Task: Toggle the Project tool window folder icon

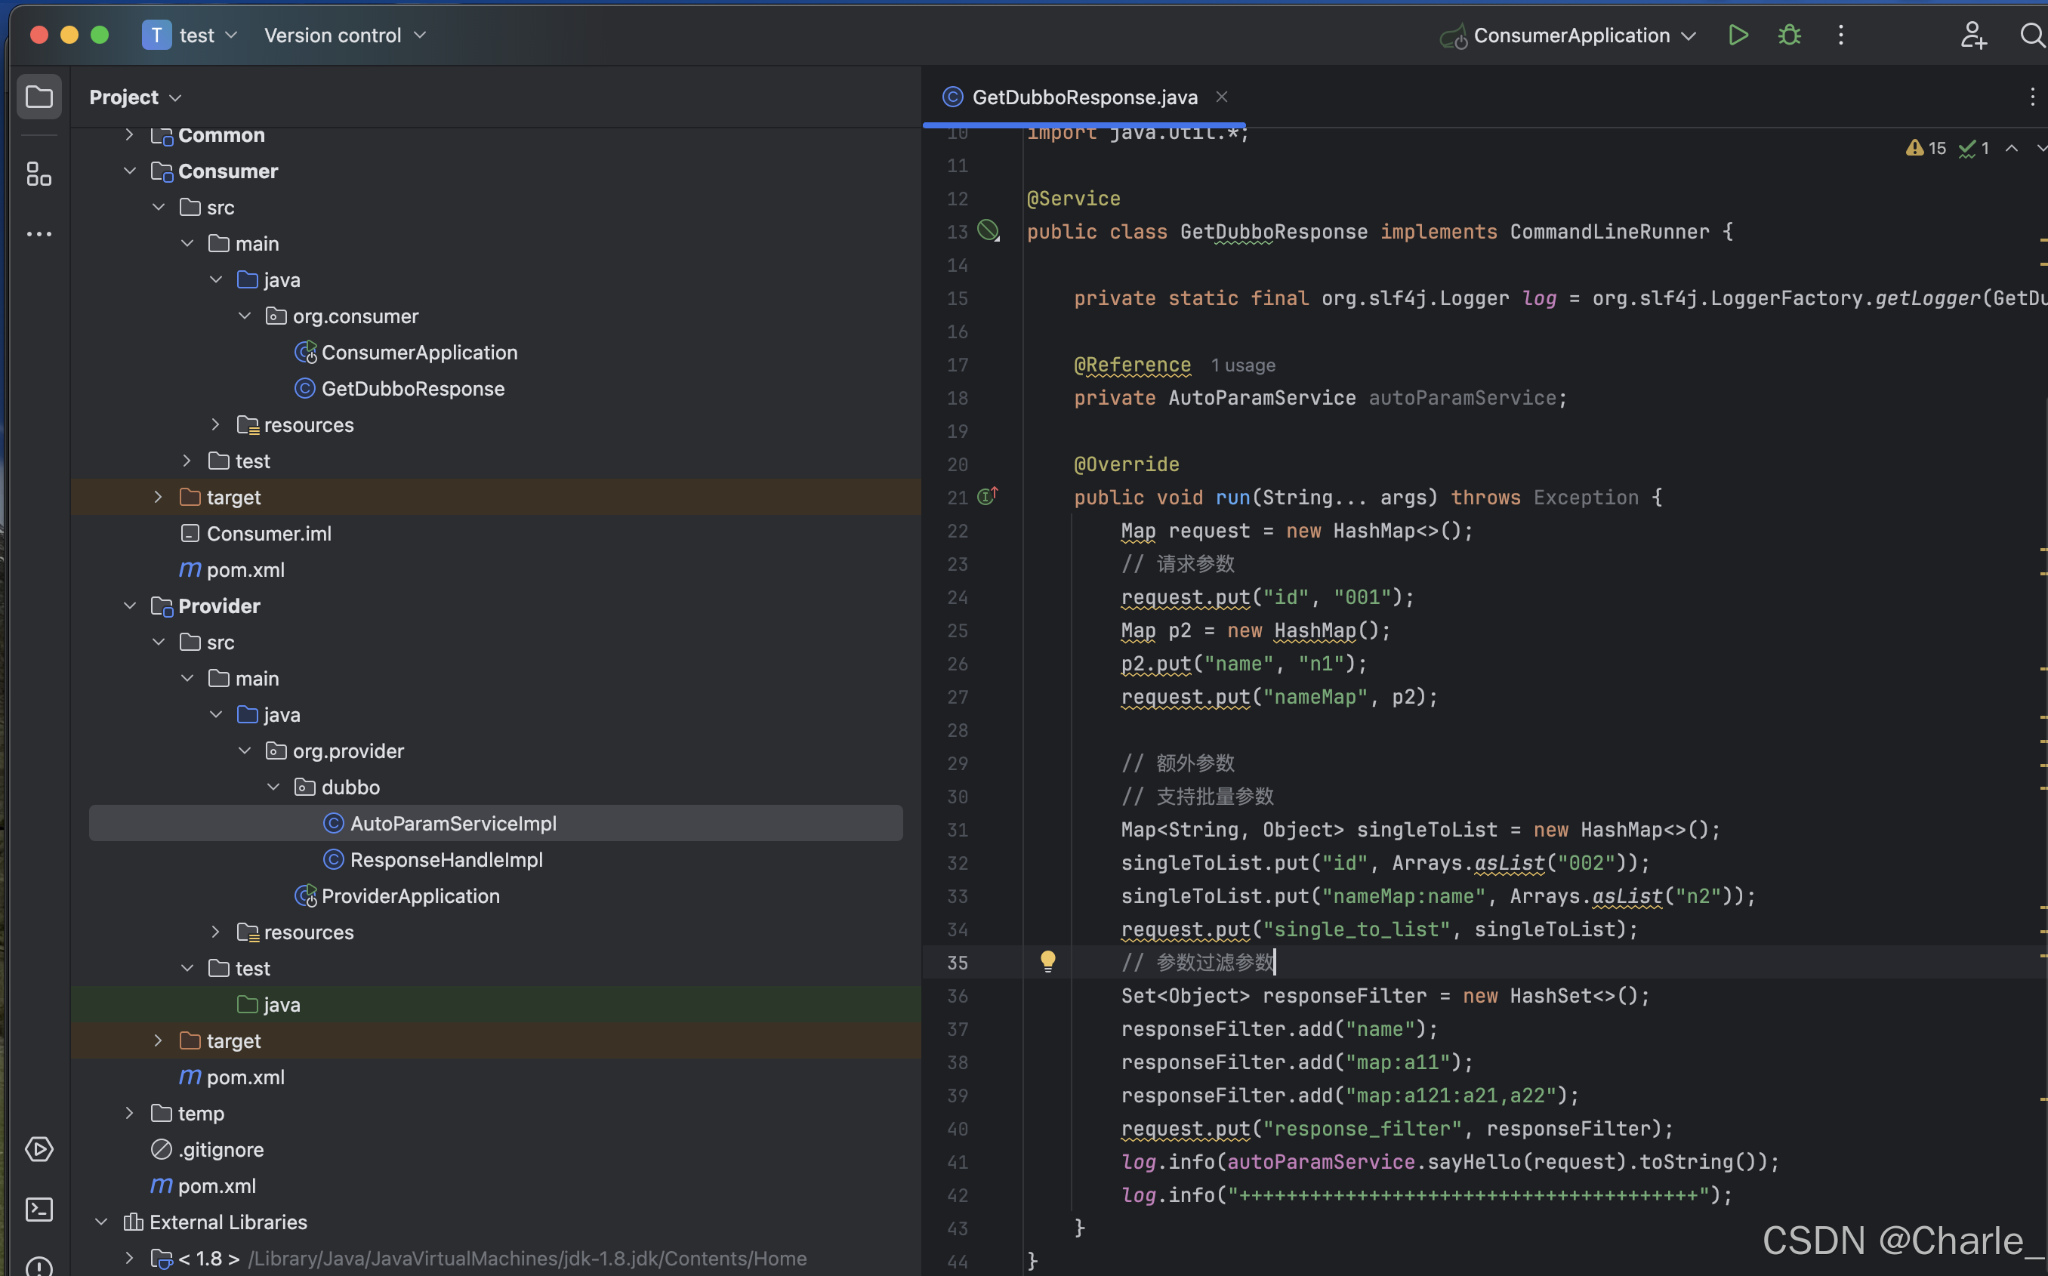Action: pyautogui.click(x=39, y=97)
